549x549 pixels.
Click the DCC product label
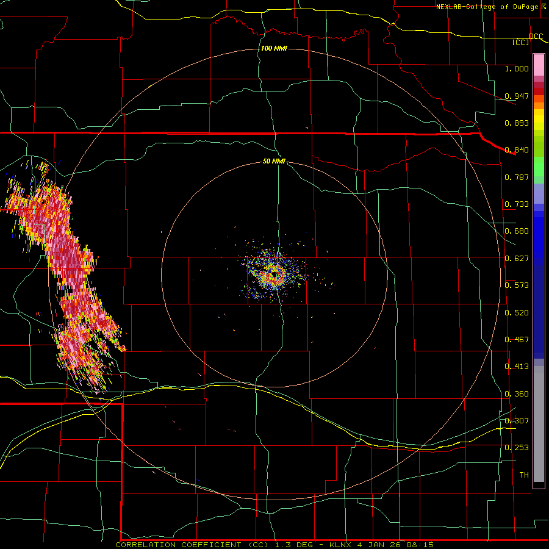pyautogui.click(x=536, y=36)
